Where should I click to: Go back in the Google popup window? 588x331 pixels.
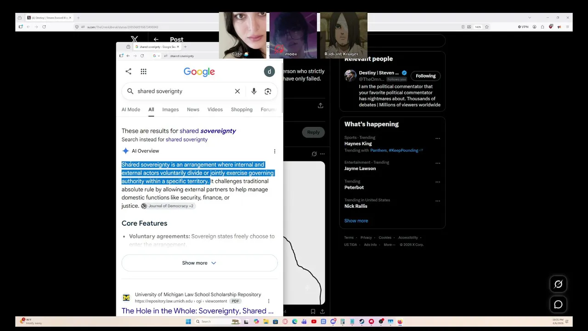tap(128, 56)
